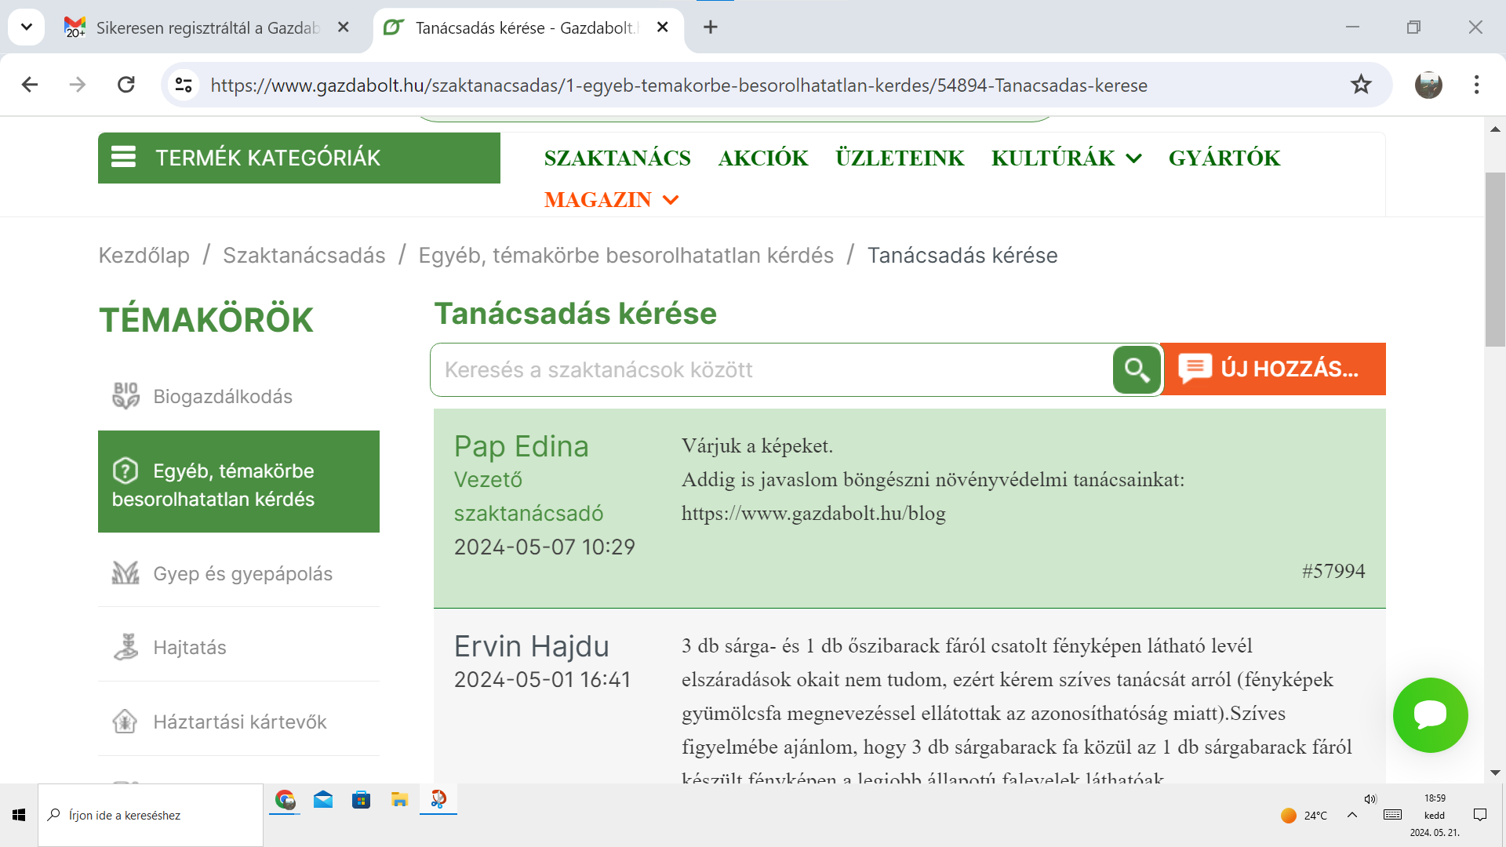Image resolution: width=1506 pixels, height=847 pixels.
Task: Click the page vertical scrollbar thumb
Action: click(x=1495, y=259)
